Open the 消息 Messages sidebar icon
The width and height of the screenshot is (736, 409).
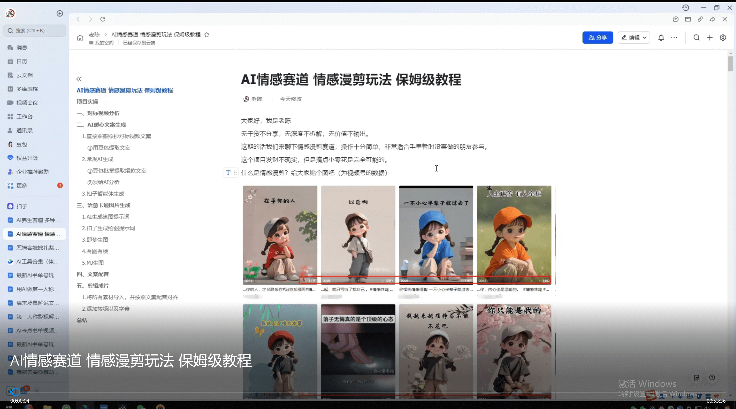click(x=20, y=47)
